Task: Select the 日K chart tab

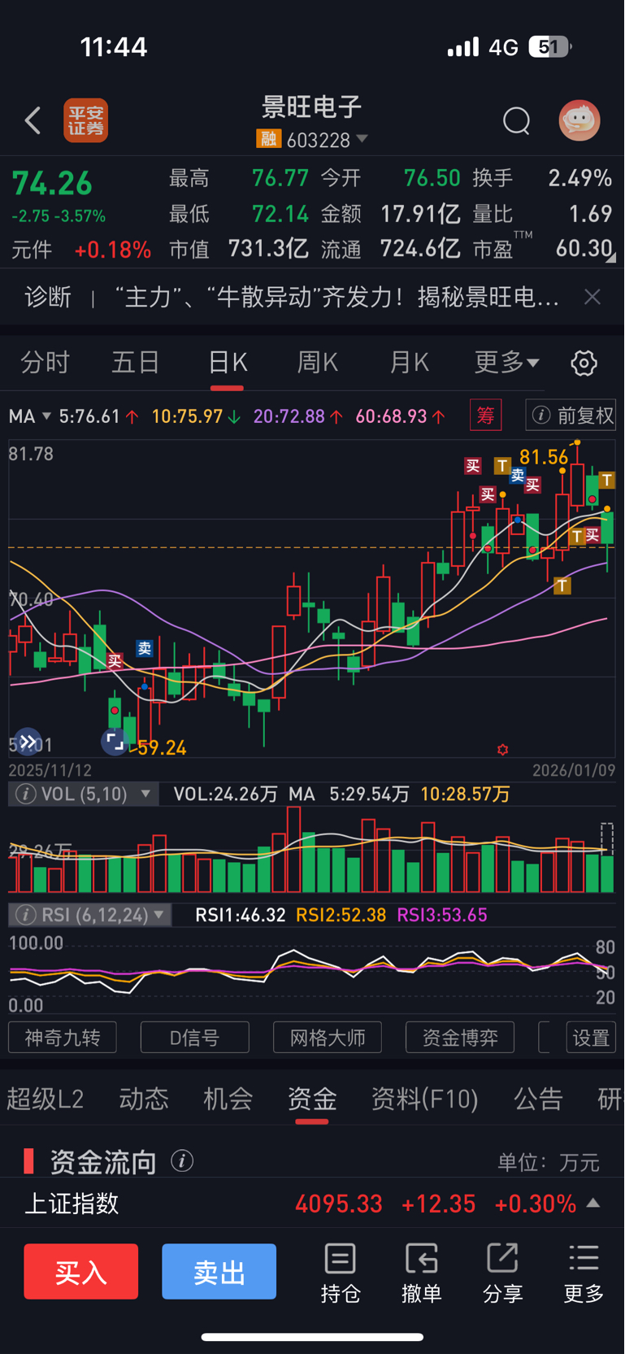Action: coord(227,363)
